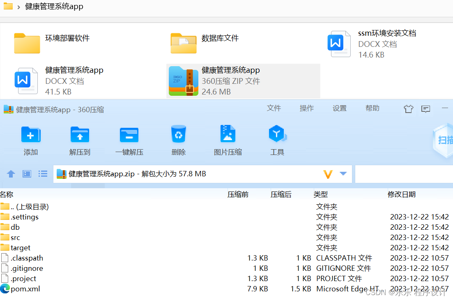The image size is (453, 300).
Task: Minimize the 360压缩 window
Action: point(445,108)
